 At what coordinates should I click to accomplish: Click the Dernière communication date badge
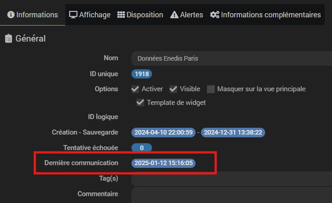pos(163,163)
